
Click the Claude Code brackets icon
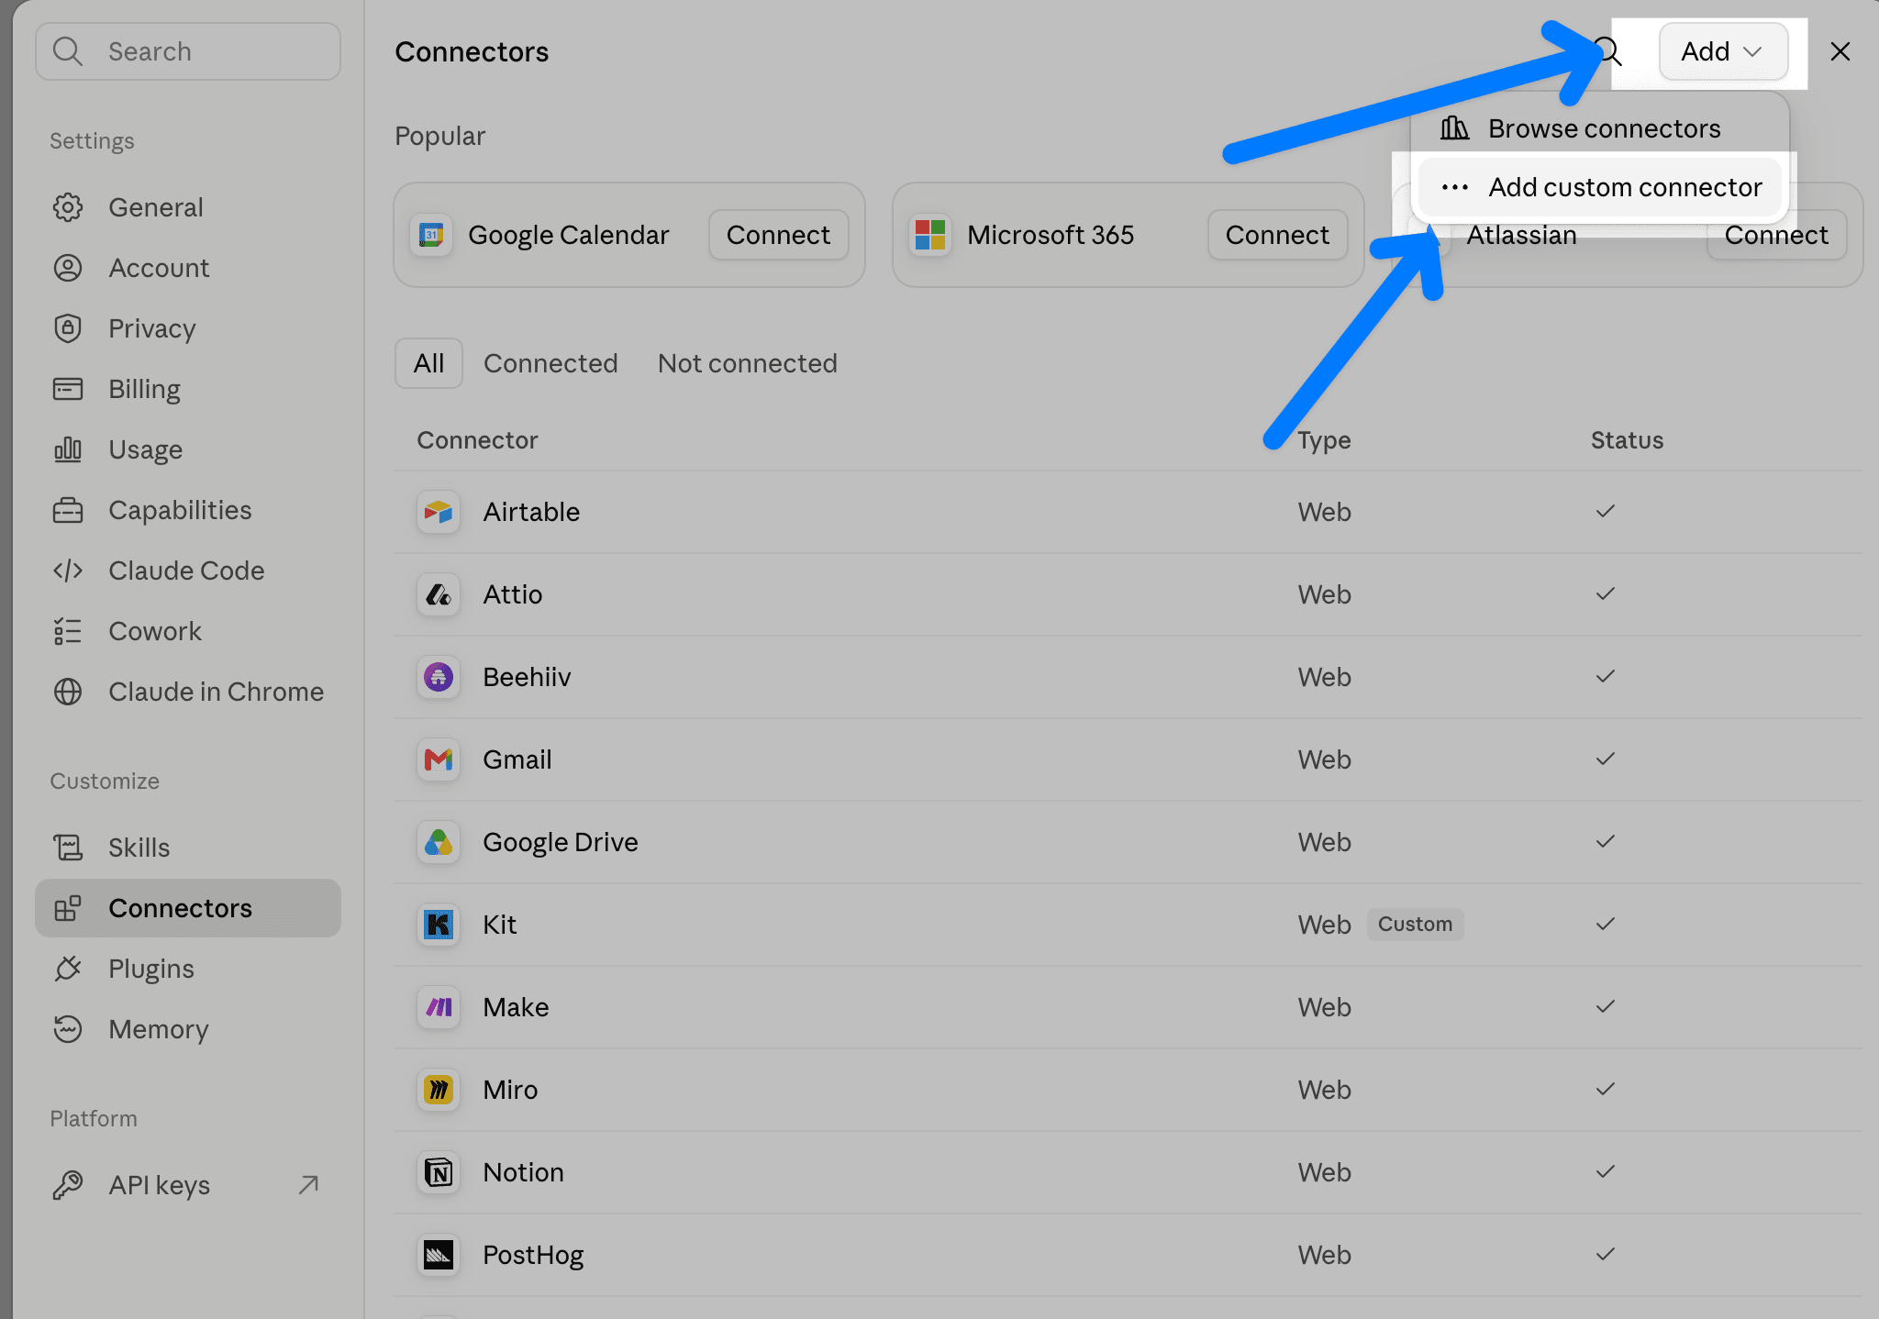(68, 571)
